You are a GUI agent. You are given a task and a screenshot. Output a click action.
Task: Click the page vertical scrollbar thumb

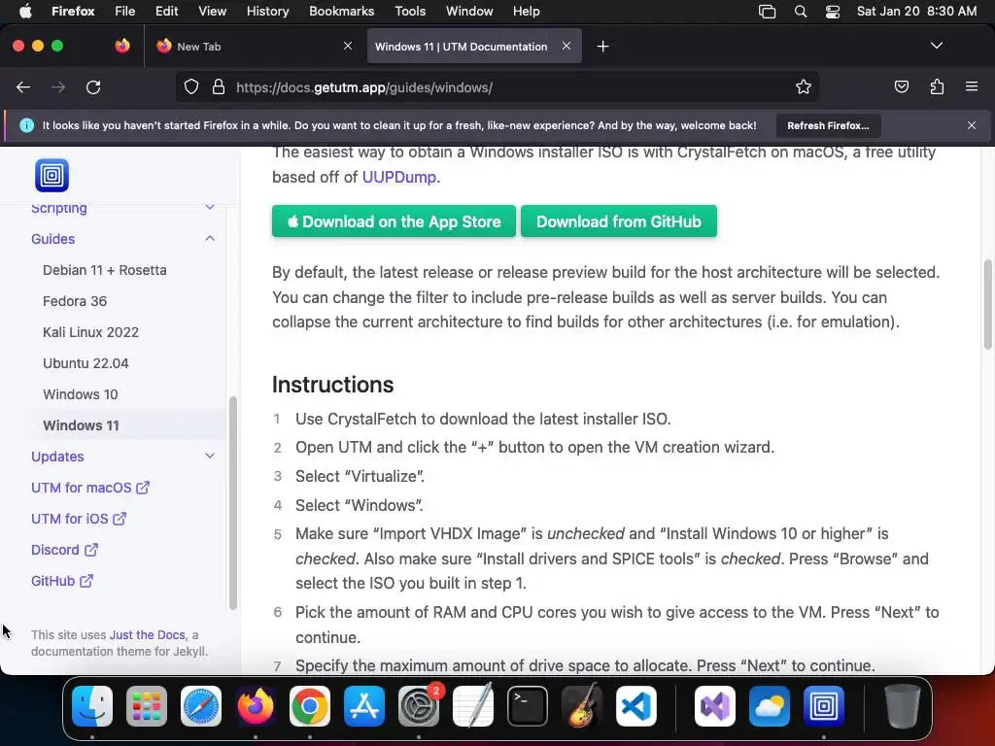(987, 304)
